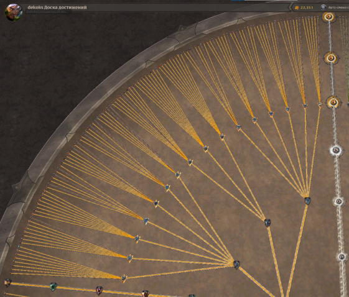
Task: Select the reddish shield node right of the teal shield
Action: pyautogui.click(x=99, y=291)
